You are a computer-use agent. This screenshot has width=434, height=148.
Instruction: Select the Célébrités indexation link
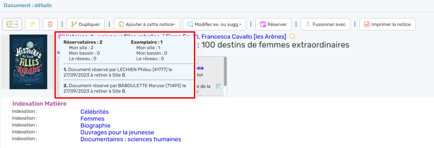(x=94, y=112)
